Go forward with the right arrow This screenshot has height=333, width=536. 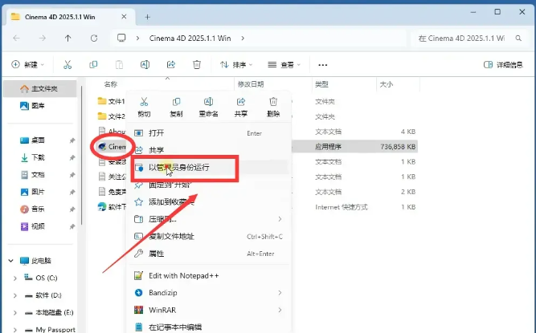pos(42,39)
